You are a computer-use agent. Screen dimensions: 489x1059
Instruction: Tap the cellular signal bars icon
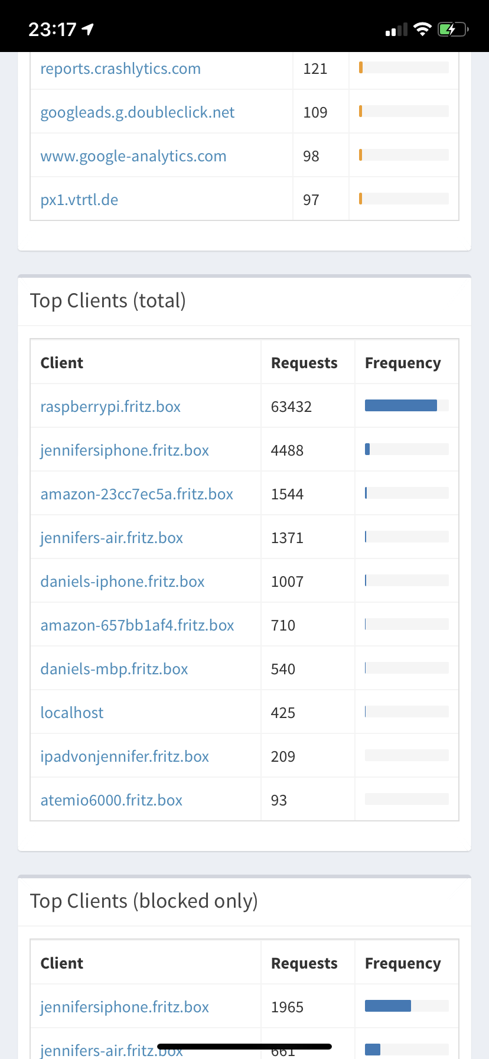coord(396,30)
